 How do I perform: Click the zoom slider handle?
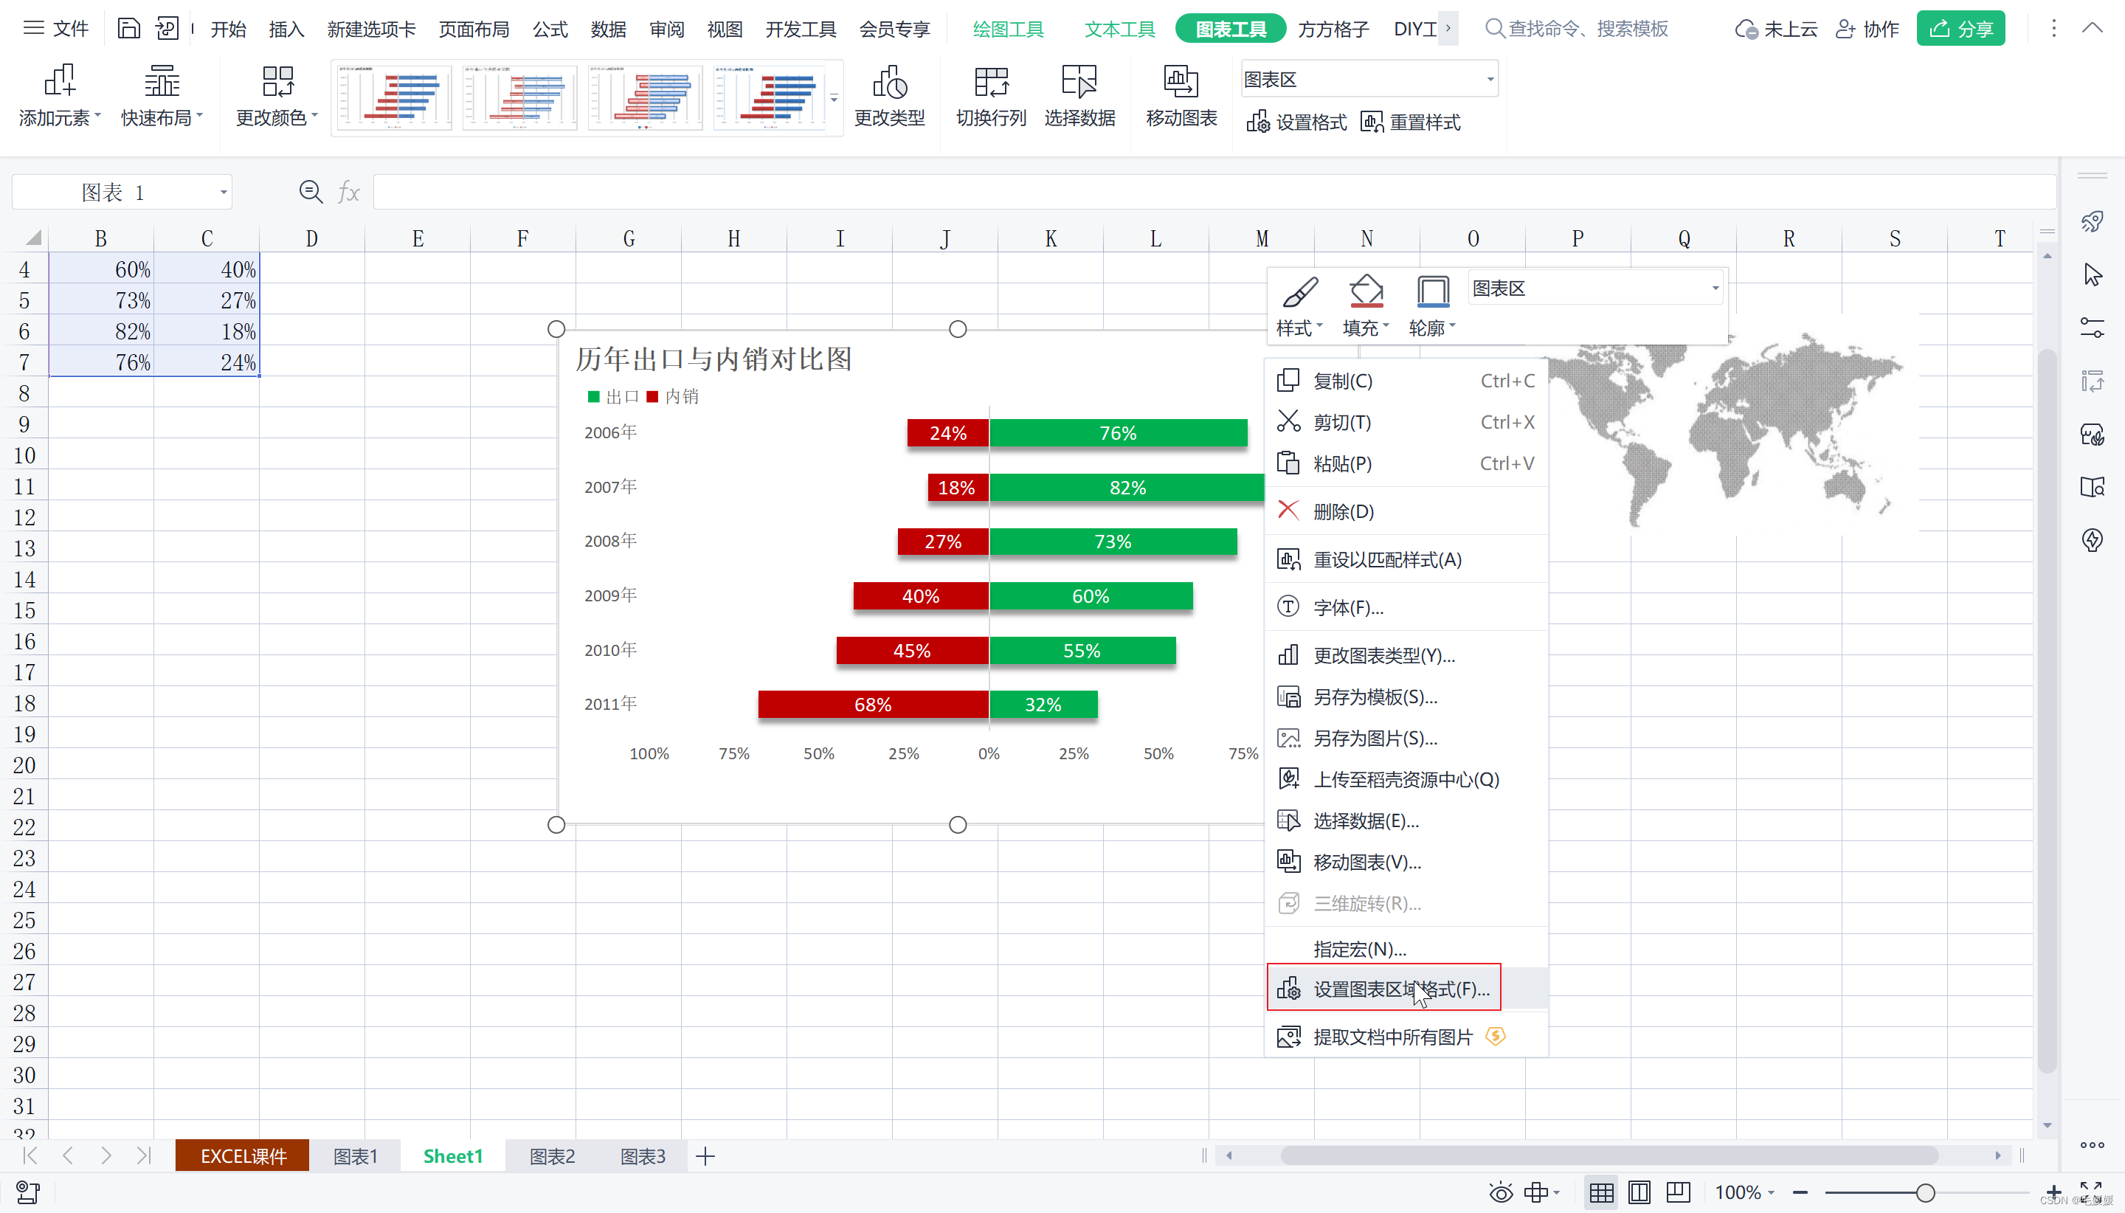(1925, 1193)
